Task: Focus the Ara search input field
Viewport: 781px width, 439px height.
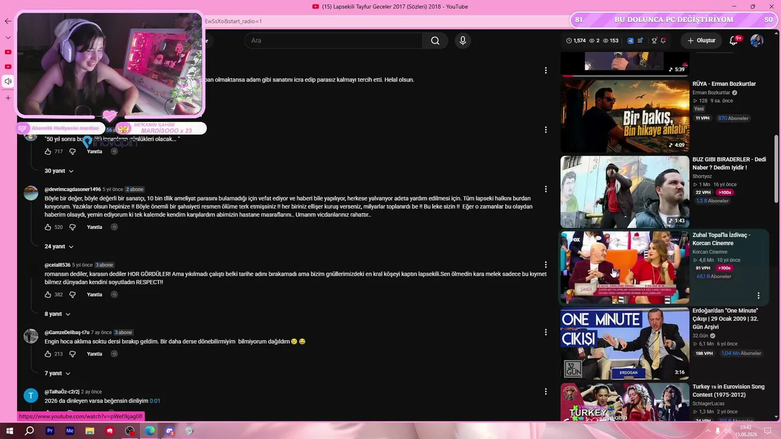Action: 333,41
